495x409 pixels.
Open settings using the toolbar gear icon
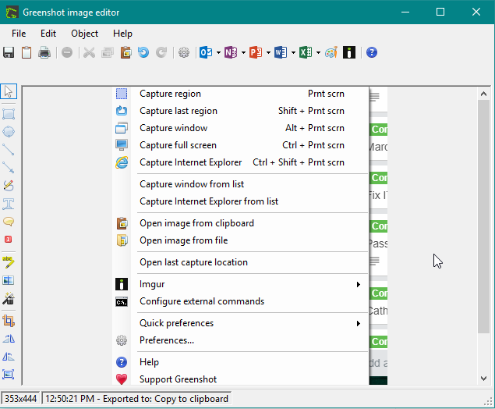pyautogui.click(x=184, y=52)
